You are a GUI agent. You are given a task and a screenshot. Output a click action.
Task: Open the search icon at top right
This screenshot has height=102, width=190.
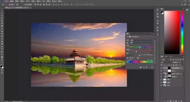click(182, 5)
